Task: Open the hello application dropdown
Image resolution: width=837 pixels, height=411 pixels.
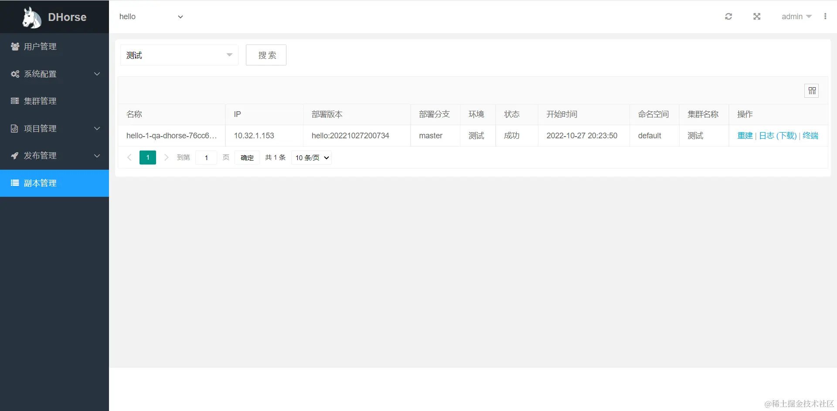Action: 152,17
